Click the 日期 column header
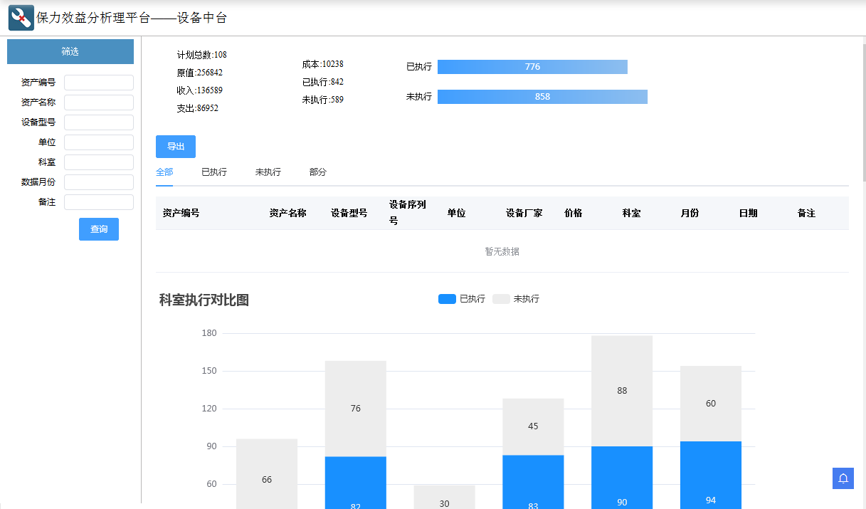The image size is (866, 509). pos(749,213)
